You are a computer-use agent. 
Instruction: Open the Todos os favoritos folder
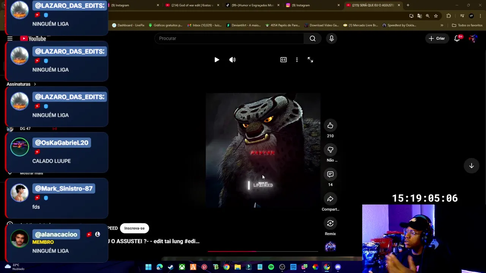(467, 25)
